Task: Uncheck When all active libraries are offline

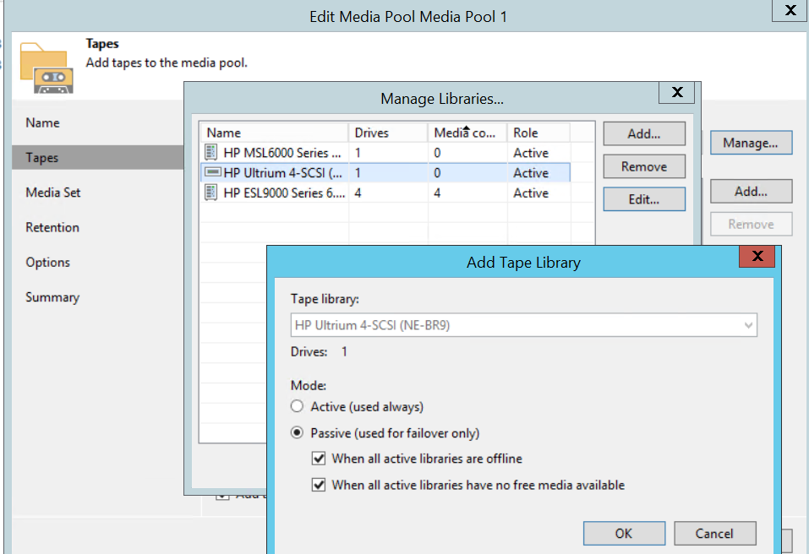Action: 319,458
